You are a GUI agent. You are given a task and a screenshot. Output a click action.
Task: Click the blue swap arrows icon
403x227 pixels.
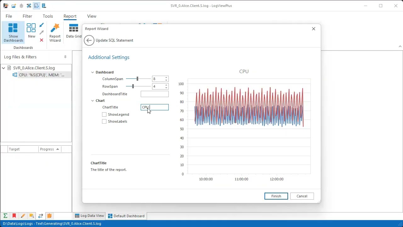point(40,216)
